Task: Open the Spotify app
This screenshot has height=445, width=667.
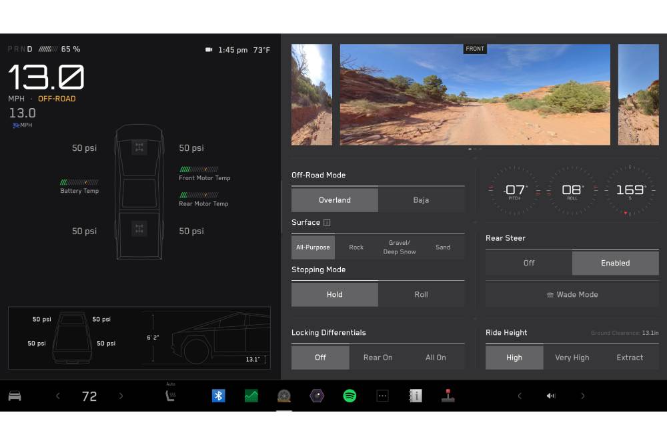Action: coord(350,396)
